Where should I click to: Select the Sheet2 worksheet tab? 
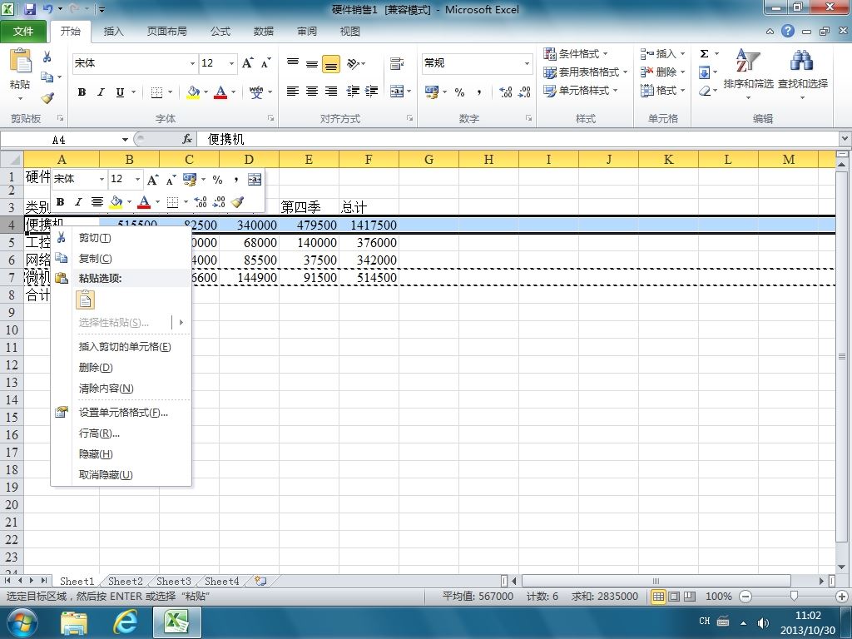[125, 581]
